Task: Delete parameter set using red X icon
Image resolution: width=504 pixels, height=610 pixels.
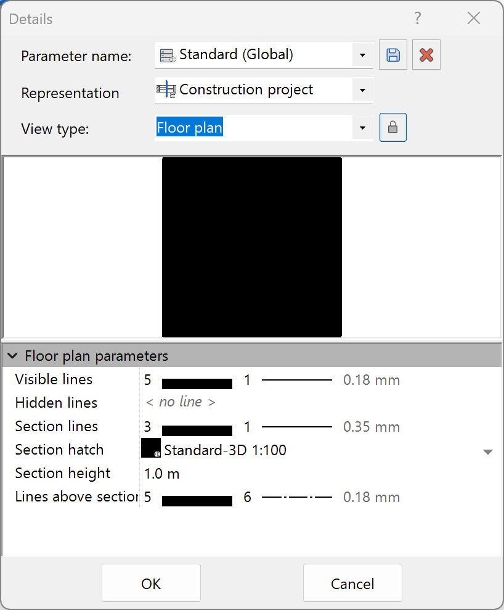Action: pyautogui.click(x=426, y=54)
